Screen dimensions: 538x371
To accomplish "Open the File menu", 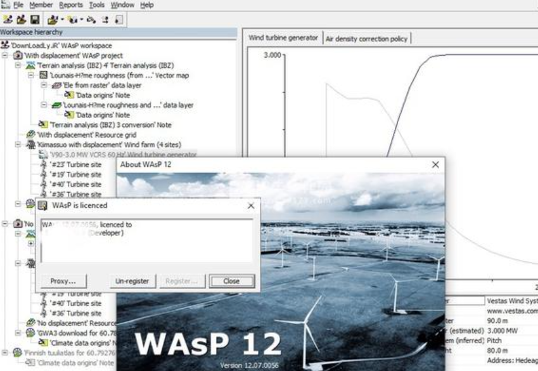I will (18, 5).
